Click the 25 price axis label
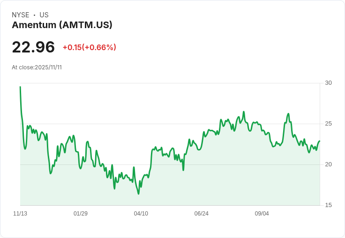 click(328, 124)
